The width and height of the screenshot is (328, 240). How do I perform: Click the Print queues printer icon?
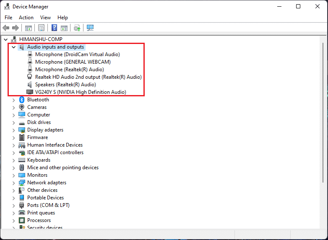[x=22, y=213]
